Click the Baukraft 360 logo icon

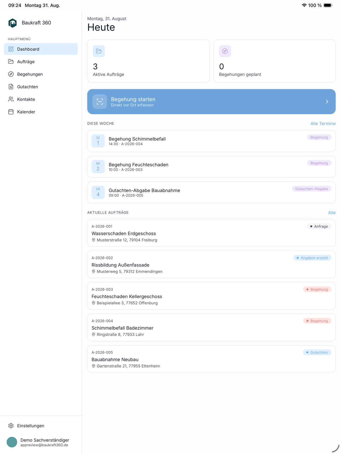point(13,23)
